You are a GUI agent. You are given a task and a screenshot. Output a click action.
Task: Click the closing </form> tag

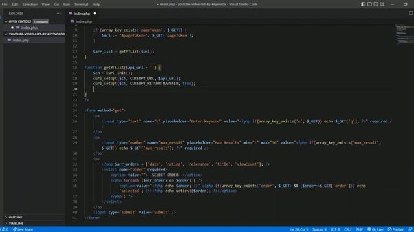92,218
